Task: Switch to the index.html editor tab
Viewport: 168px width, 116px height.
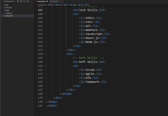Action: pos(42,1)
